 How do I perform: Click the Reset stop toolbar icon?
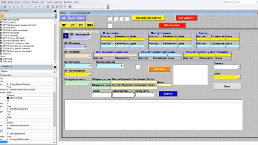(x=44, y=6)
